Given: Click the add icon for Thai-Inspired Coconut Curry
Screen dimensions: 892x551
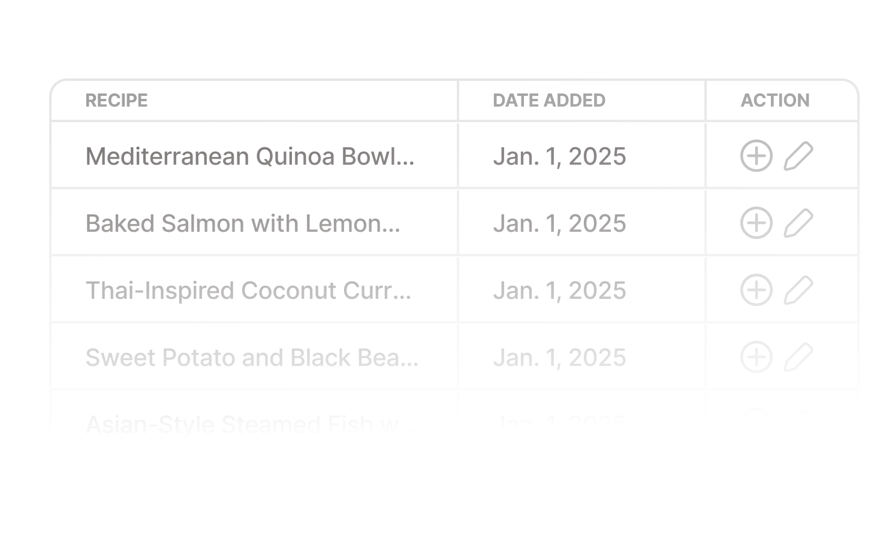Looking at the screenshot, I should 756,290.
